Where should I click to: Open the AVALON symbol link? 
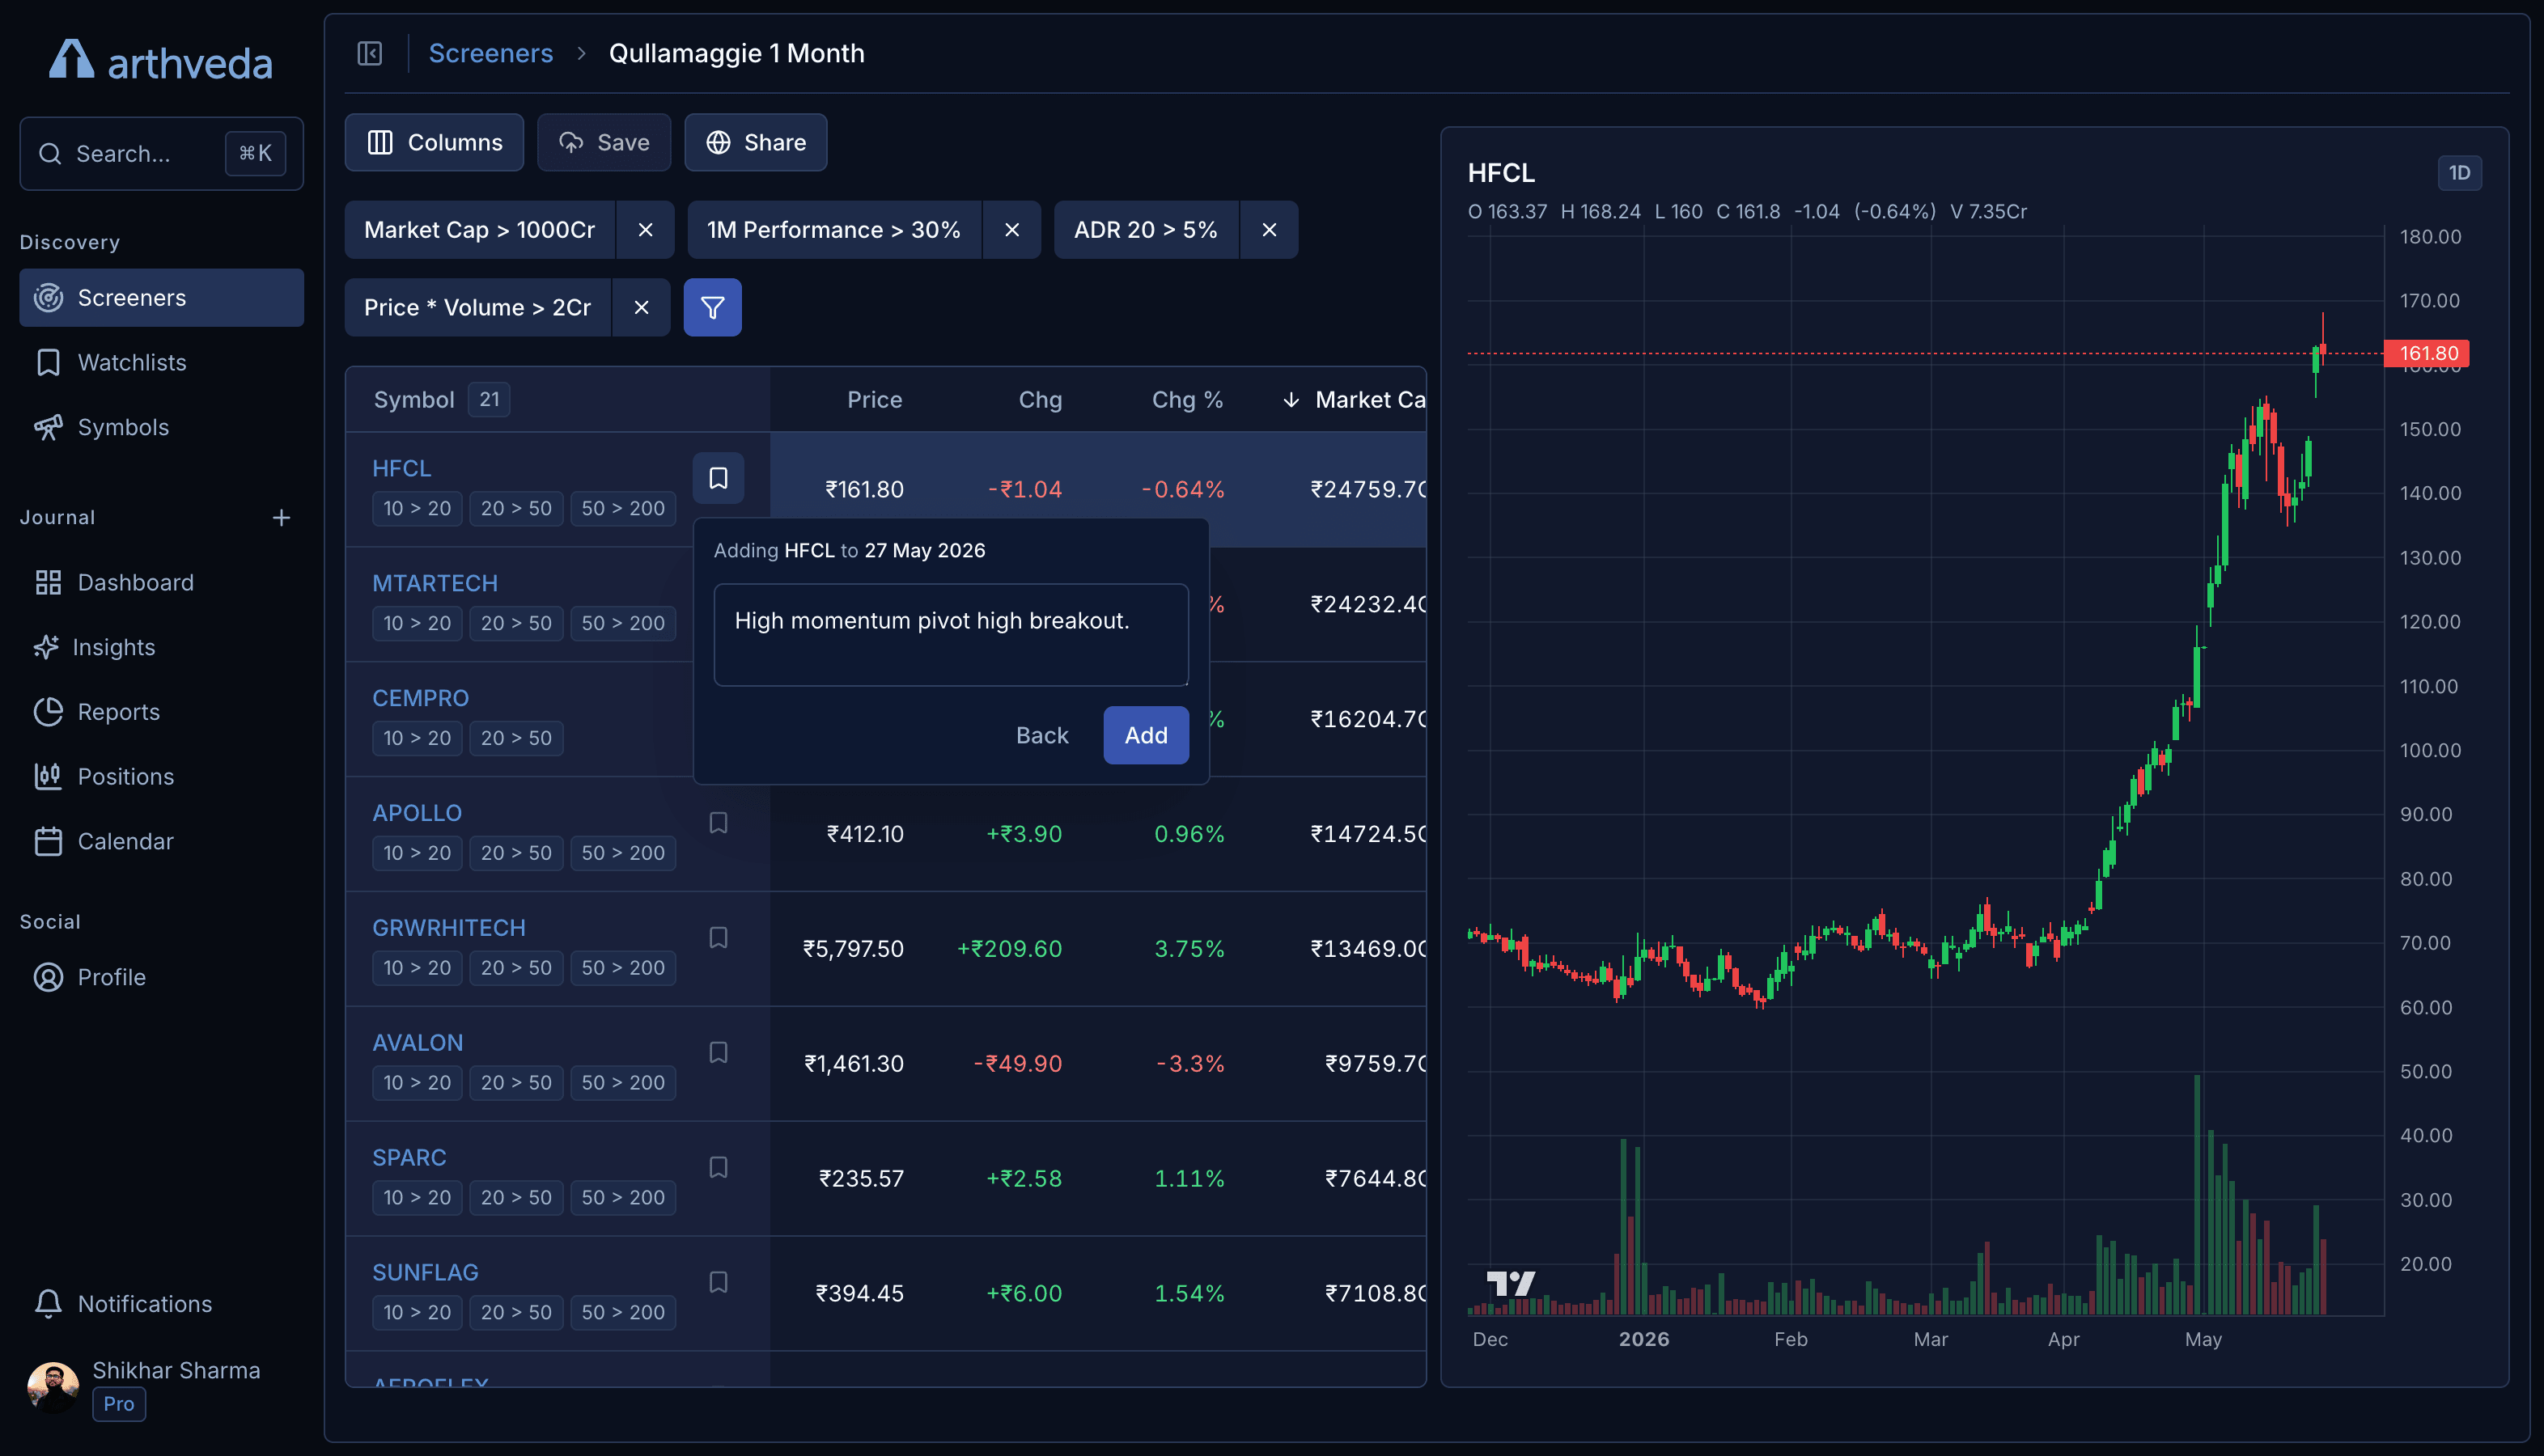[x=417, y=1043]
